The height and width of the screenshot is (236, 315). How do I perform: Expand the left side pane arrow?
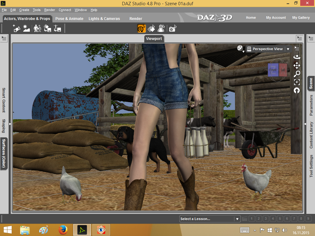10,124
